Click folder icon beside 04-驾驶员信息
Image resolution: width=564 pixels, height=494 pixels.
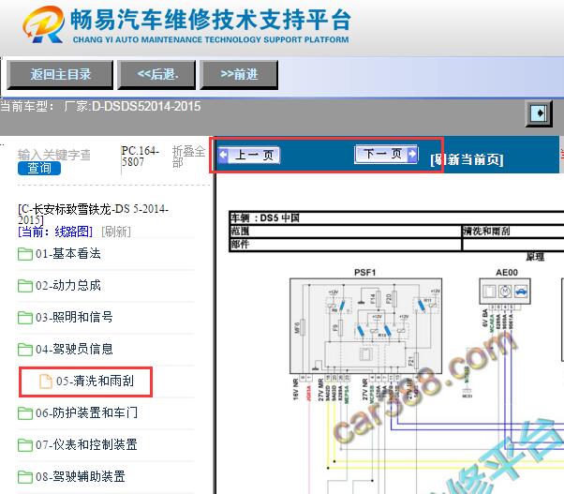[x=25, y=349]
